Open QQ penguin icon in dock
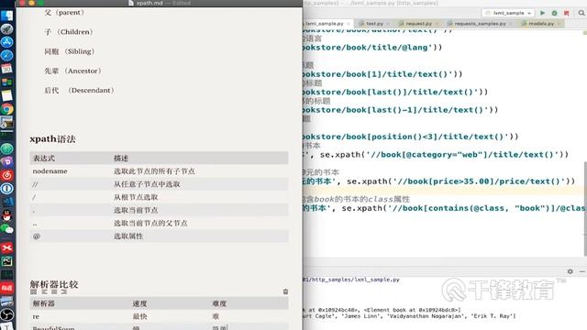This screenshot has width=587, height=330. click(x=6, y=215)
